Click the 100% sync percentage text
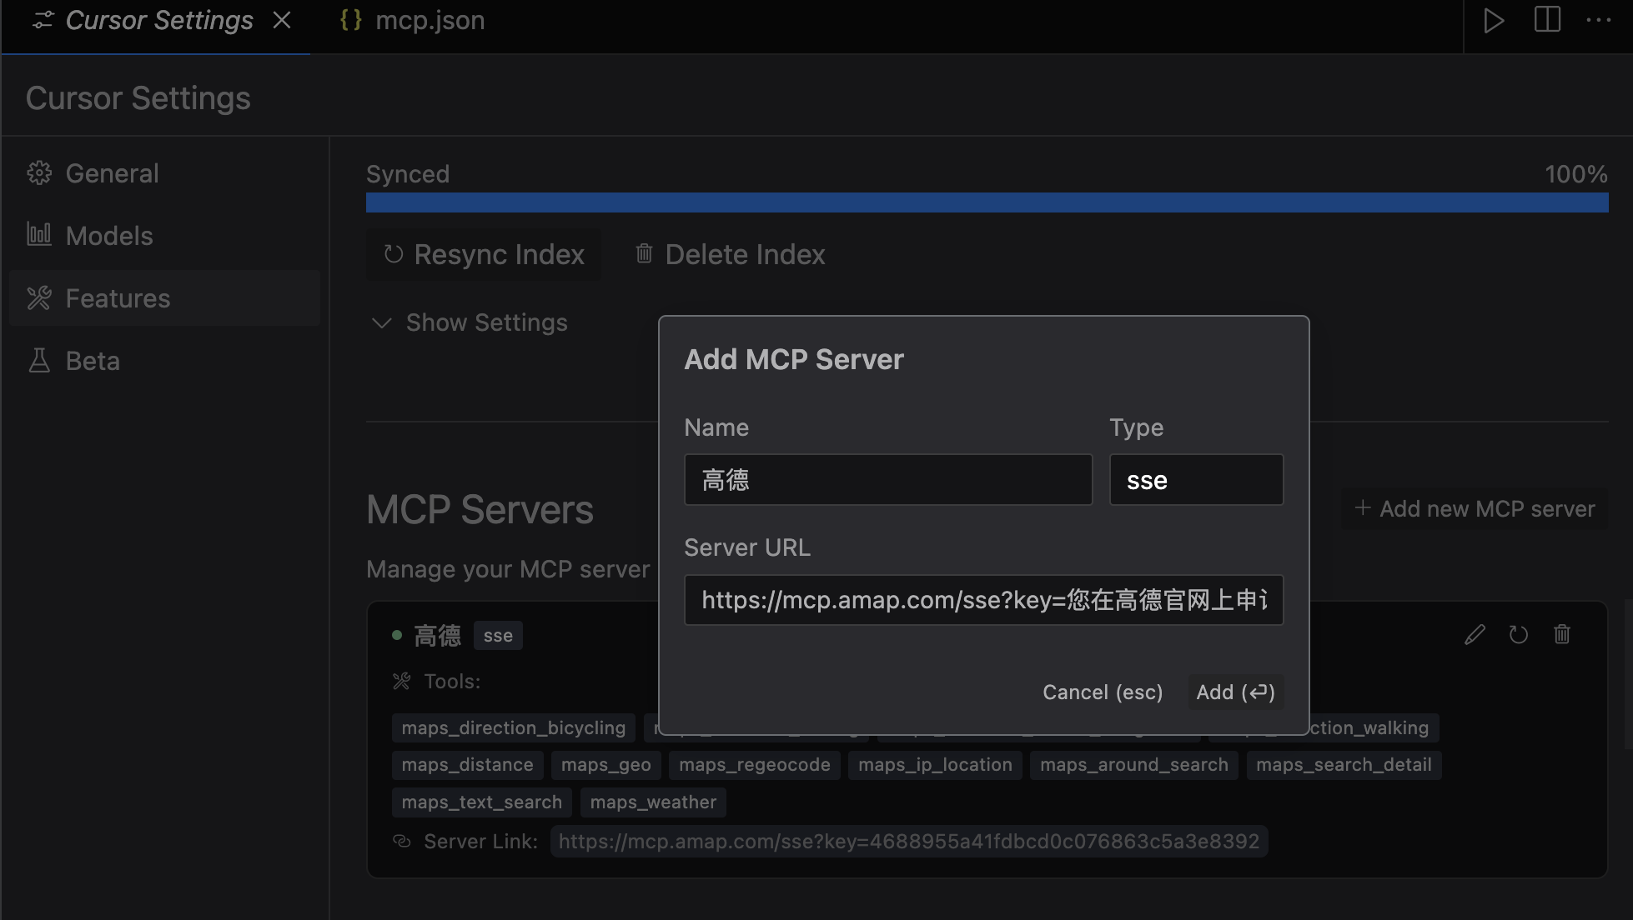This screenshot has height=920, width=1633. click(1575, 174)
